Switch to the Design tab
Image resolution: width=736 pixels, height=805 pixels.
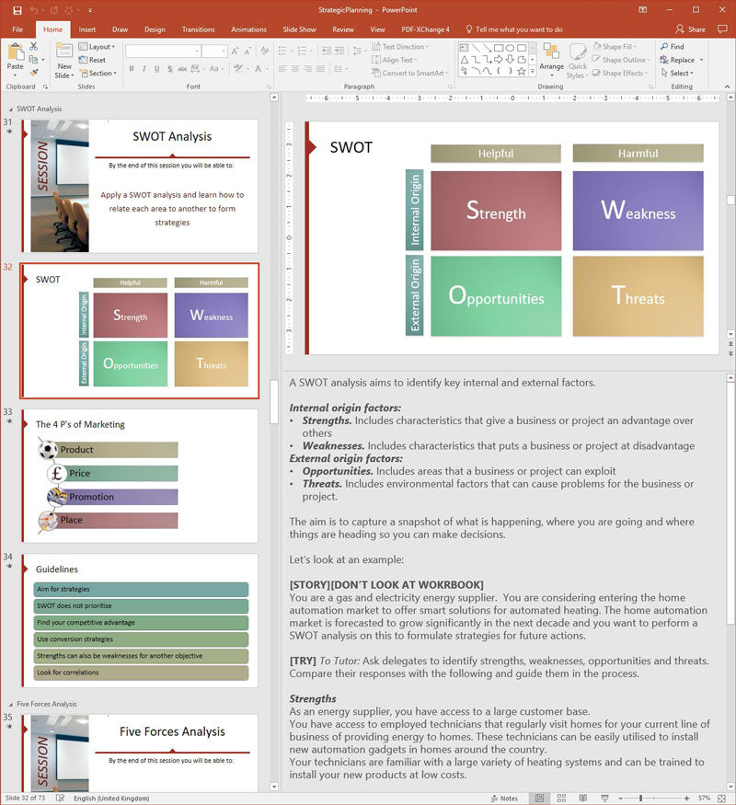point(155,29)
